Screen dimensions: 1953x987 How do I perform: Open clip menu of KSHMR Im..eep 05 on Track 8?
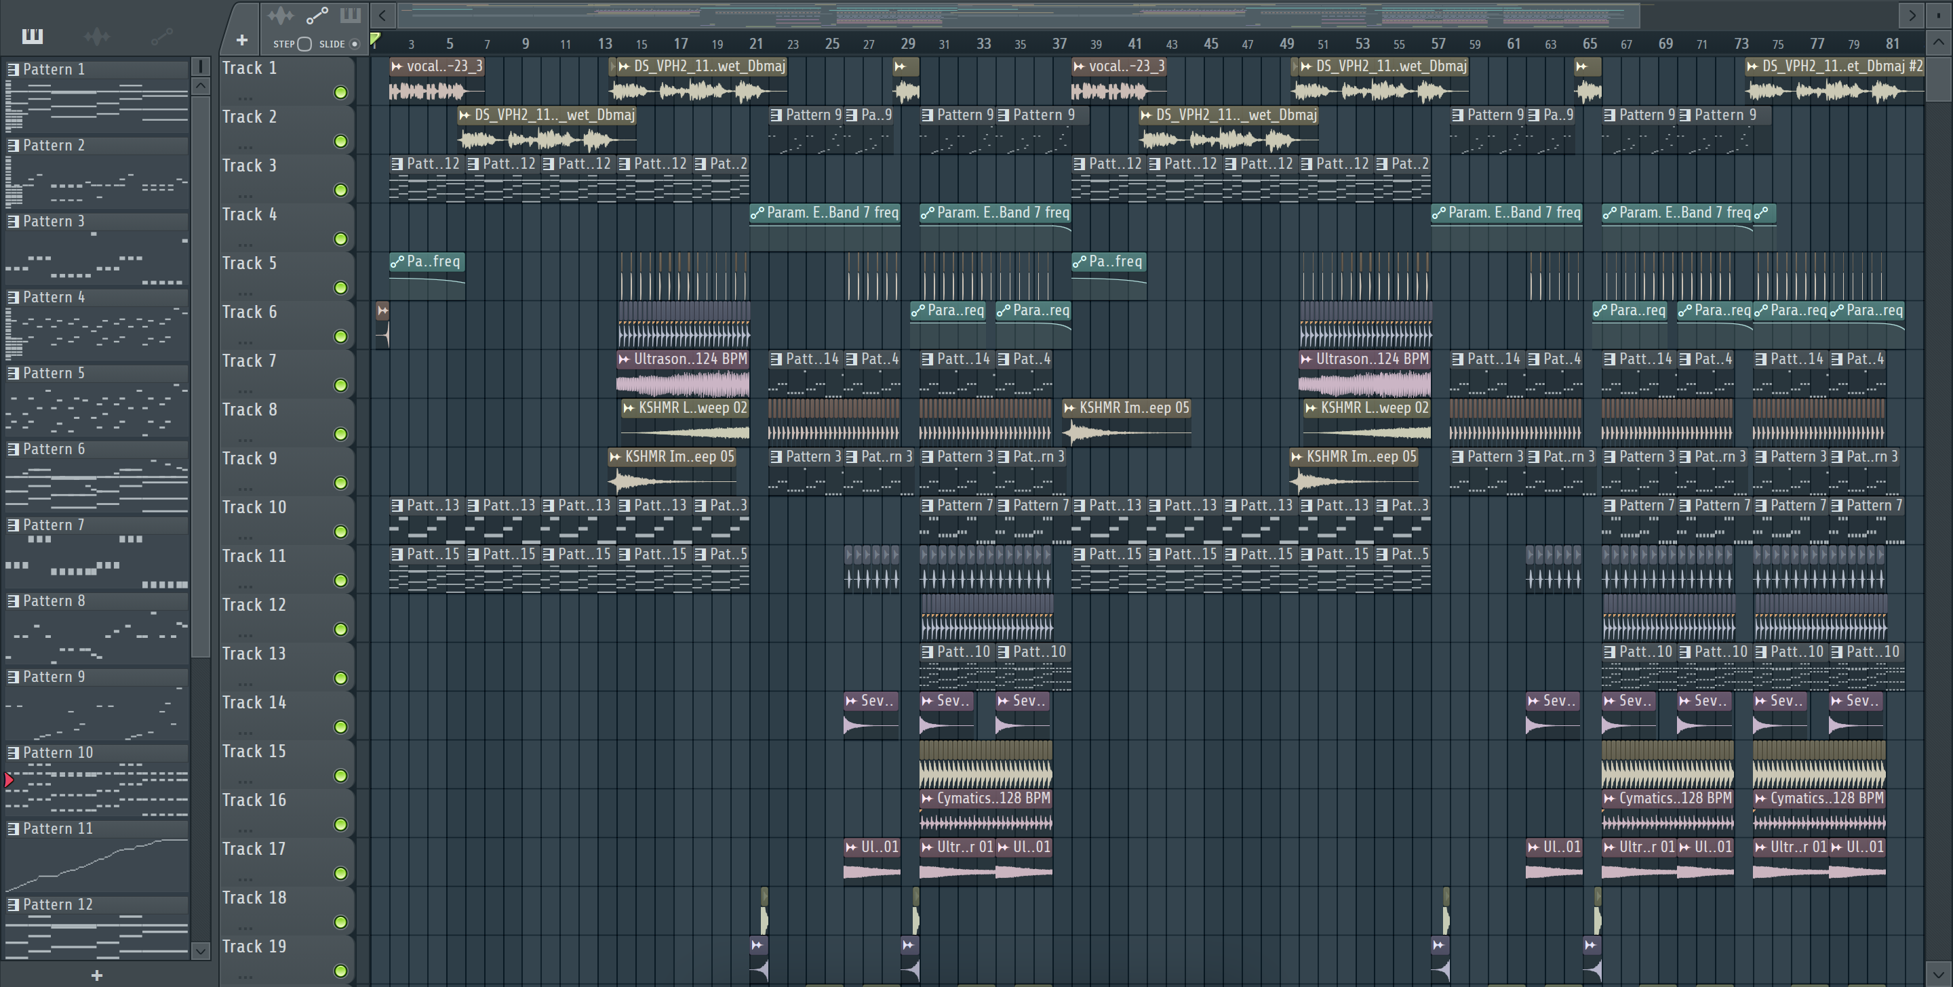tap(1069, 408)
